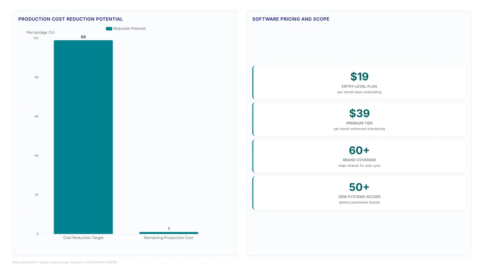This screenshot has width=484, height=272.
Task: Click the teal Reduction Potential legend swatch
Action: pos(109,29)
